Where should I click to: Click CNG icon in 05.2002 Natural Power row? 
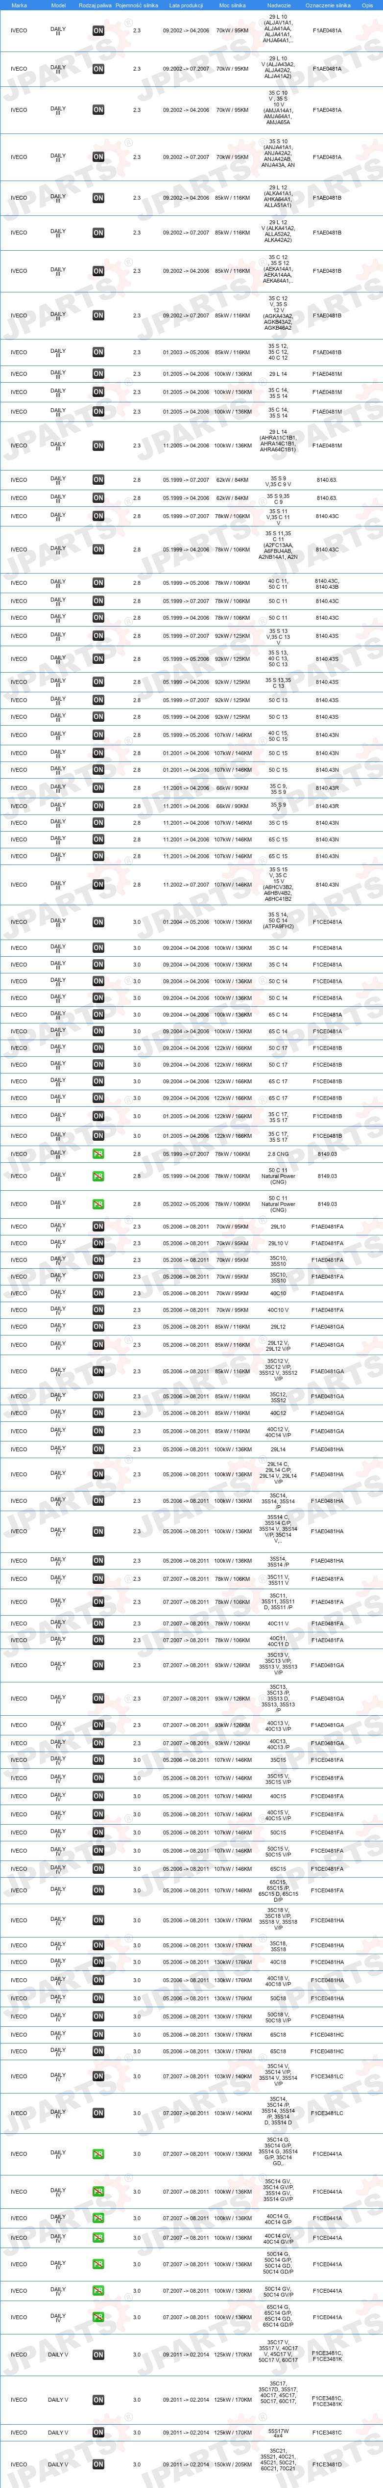[x=98, y=1205]
